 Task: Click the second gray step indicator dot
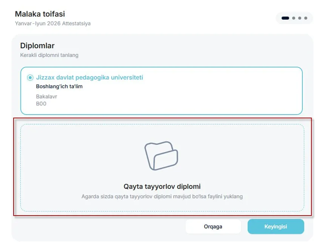pyautogui.click(x=294, y=18)
